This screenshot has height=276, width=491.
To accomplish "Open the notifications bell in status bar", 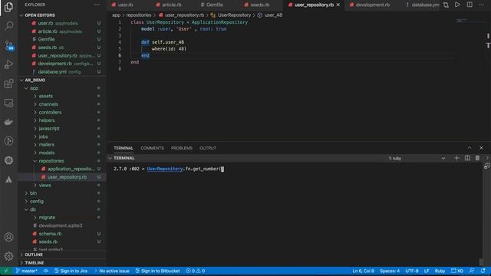I will coord(483,271).
